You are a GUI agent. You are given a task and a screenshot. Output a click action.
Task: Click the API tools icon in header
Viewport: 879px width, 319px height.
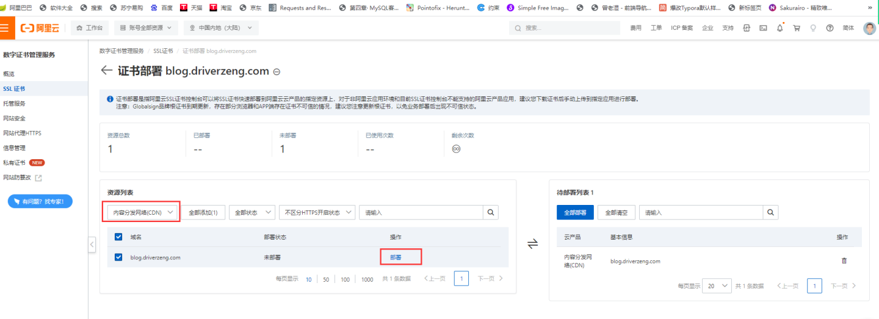[x=747, y=28]
